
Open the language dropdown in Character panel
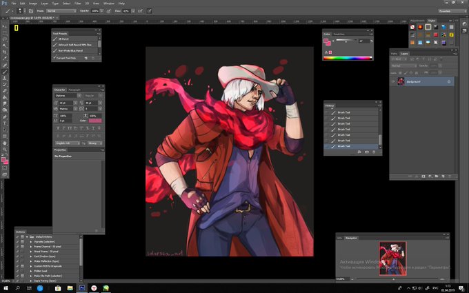[68, 143]
